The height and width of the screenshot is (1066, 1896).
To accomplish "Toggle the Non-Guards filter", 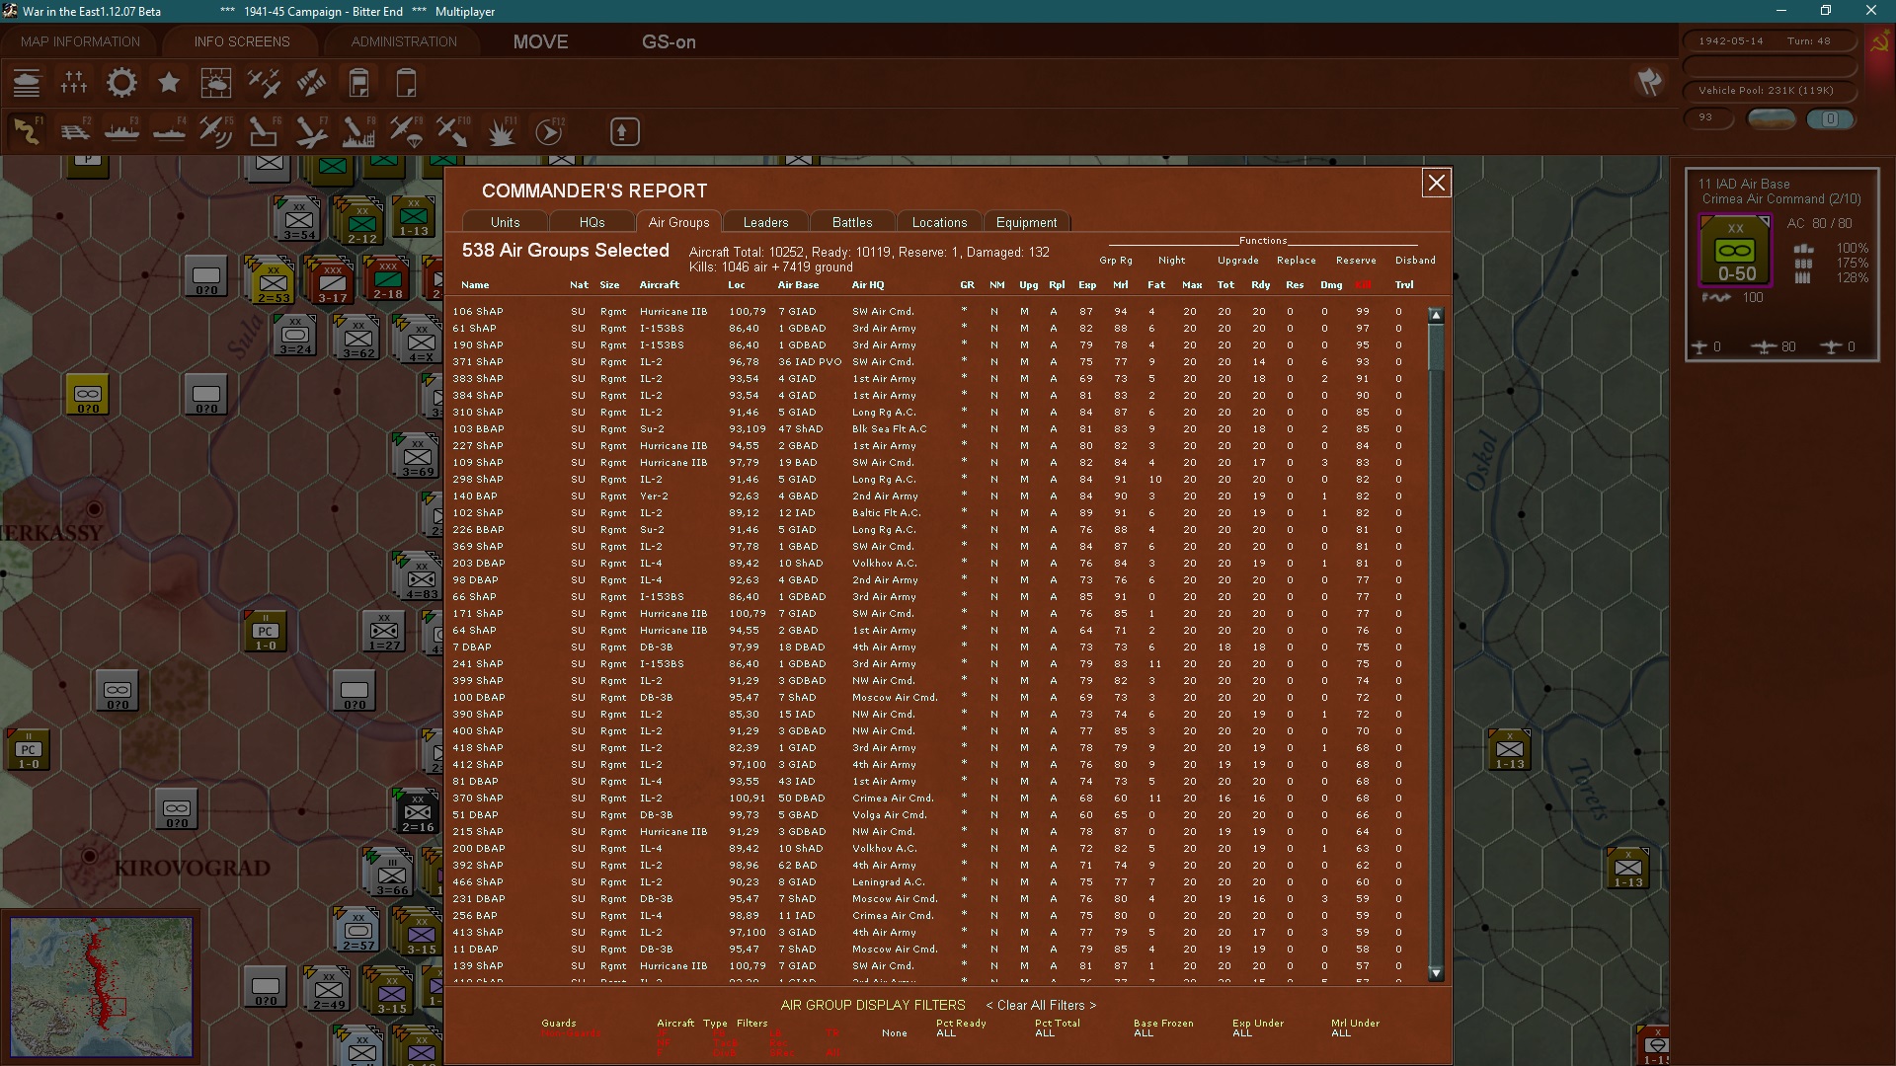I will 570,1033.
